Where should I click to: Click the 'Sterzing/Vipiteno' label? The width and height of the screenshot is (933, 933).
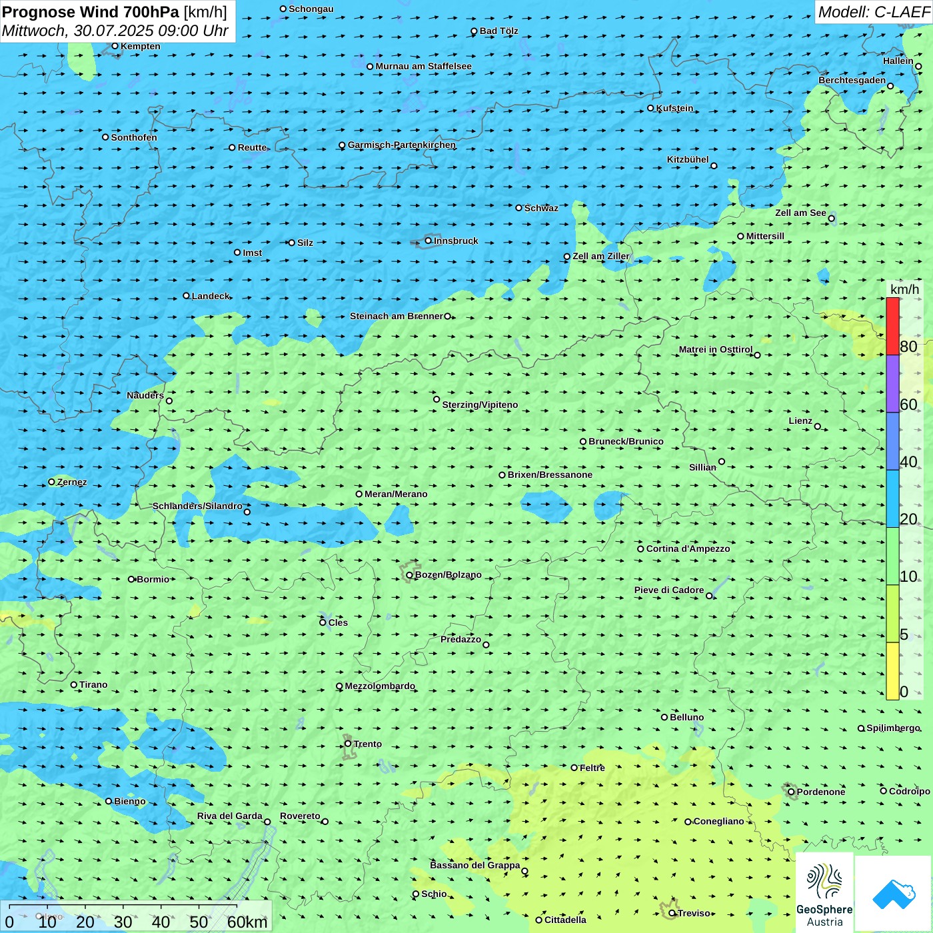[x=480, y=405]
